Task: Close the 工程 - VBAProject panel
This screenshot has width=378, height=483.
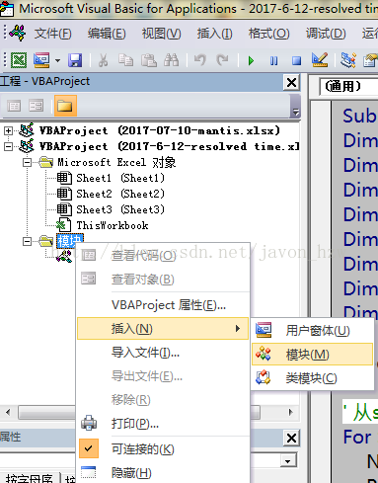Action: pyautogui.click(x=291, y=82)
